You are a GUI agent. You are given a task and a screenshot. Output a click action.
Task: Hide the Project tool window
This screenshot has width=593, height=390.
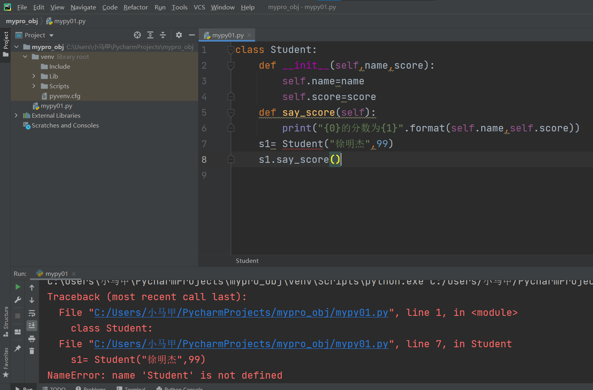[192, 35]
